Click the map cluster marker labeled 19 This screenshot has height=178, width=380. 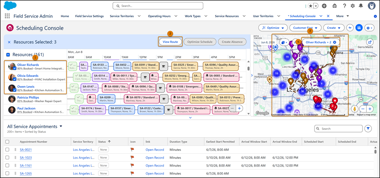coord(287,57)
